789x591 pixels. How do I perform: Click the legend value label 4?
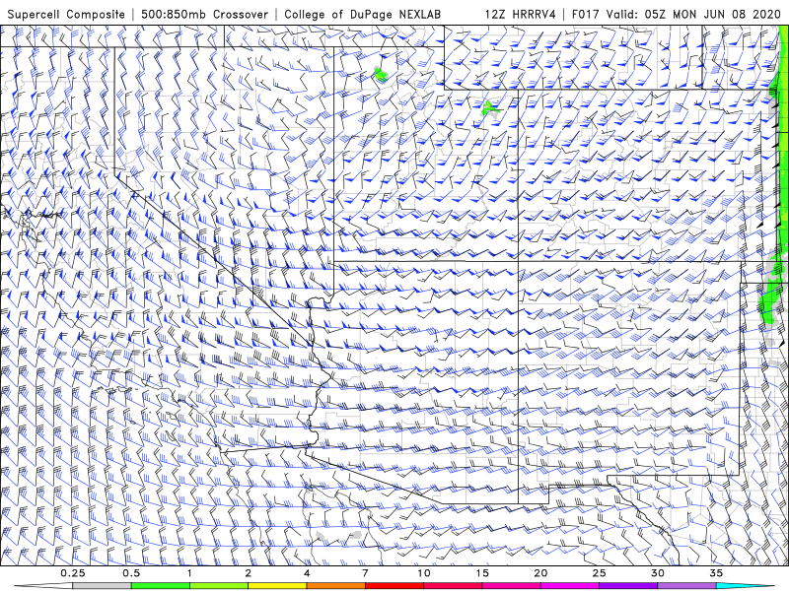pyautogui.click(x=307, y=573)
